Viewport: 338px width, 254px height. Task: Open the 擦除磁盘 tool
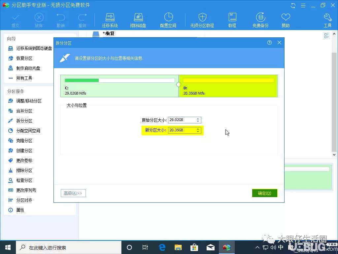tap(138, 20)
